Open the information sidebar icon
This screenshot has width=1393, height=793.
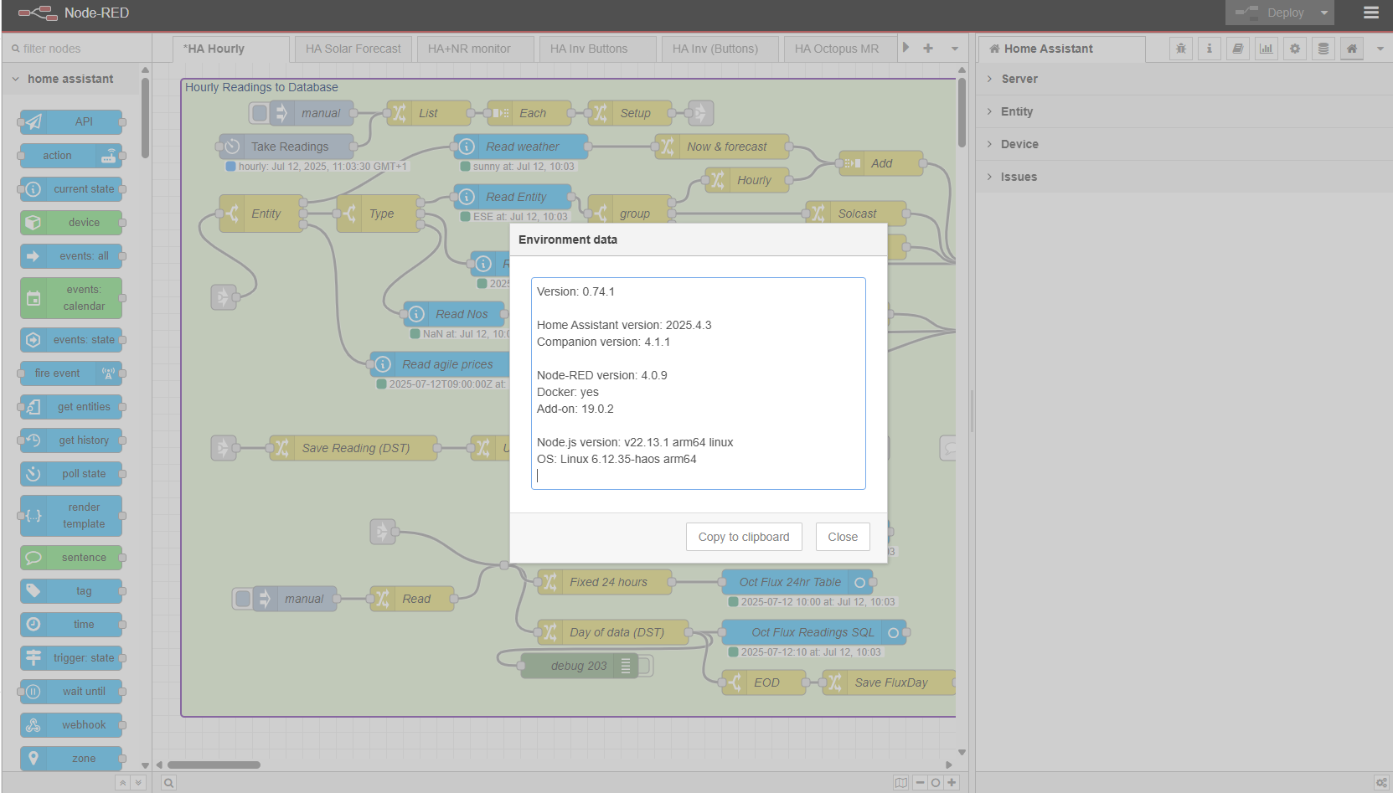(x=1209, y=49)
